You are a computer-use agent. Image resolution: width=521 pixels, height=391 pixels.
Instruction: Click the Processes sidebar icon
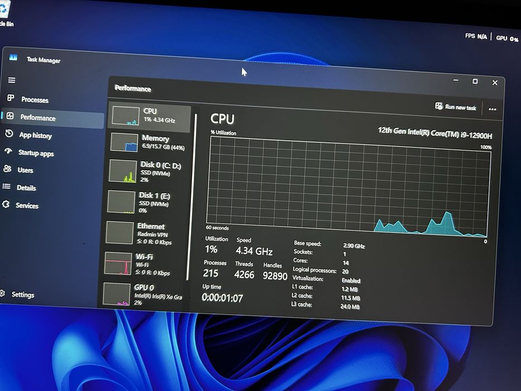[11, 98]
